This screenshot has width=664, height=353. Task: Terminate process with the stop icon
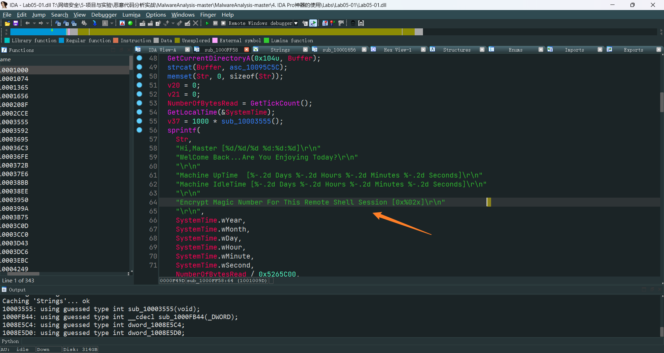click(223, 23)
